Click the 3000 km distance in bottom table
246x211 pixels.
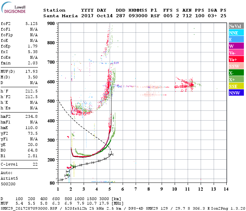coord(104,199)
